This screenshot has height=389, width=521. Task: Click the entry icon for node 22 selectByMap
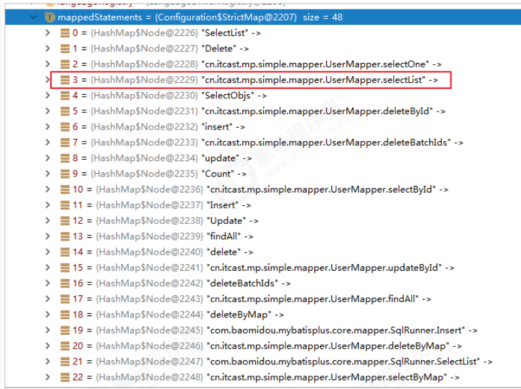point(65,377)
